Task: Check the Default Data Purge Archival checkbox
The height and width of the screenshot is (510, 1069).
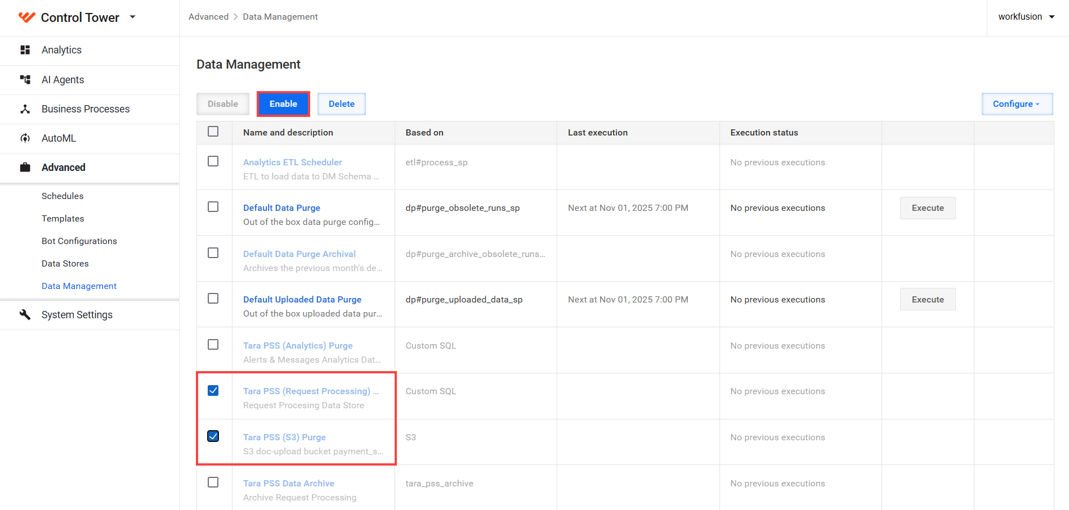Action: (x=213, y=253)
